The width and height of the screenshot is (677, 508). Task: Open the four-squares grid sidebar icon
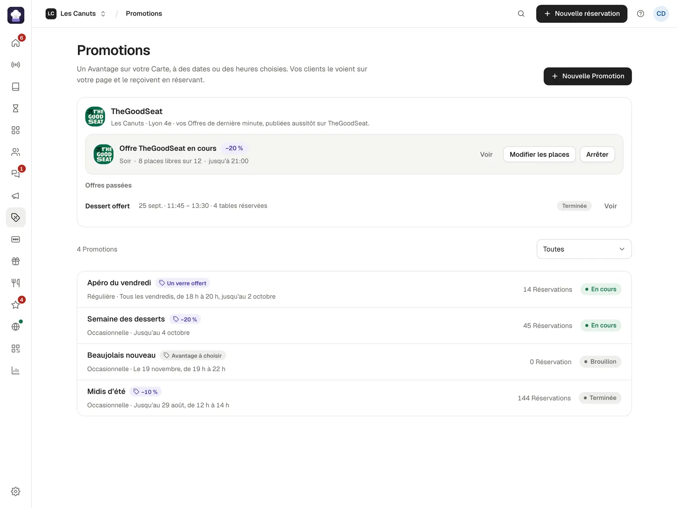[x=16, y=130]
